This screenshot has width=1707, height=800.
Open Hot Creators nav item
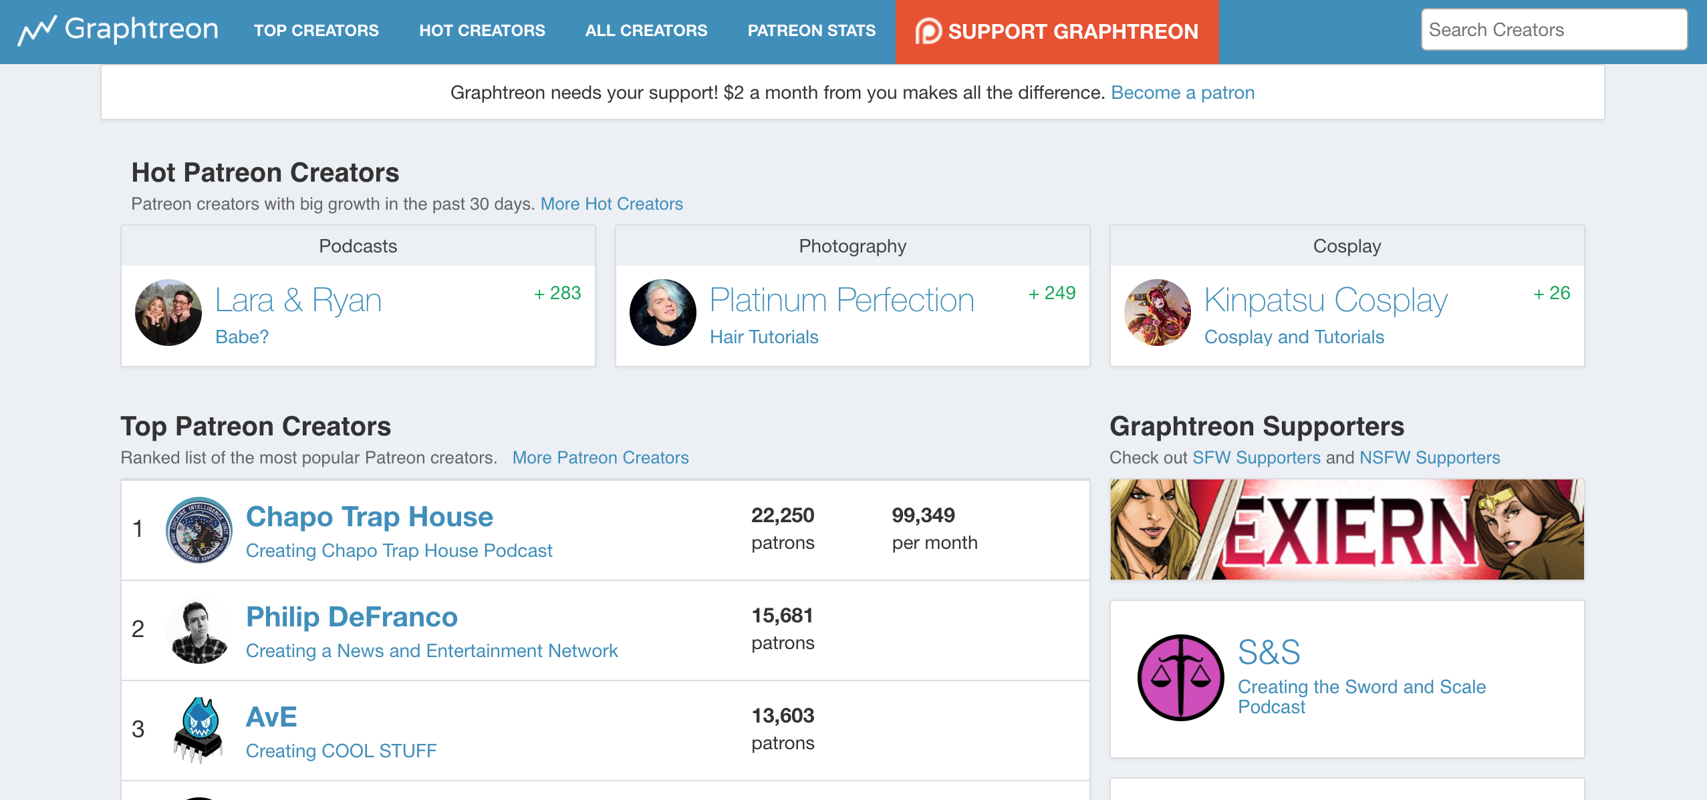pos(482,31)
